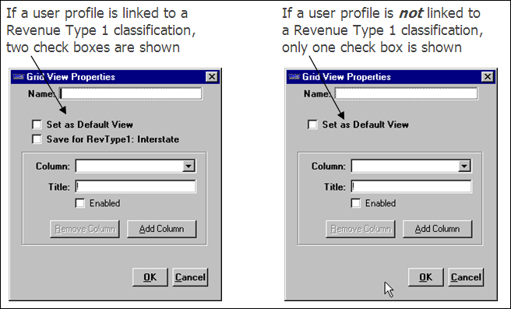
Task: Close the right Grid View Properties window
Action: (x=488, y=77)
